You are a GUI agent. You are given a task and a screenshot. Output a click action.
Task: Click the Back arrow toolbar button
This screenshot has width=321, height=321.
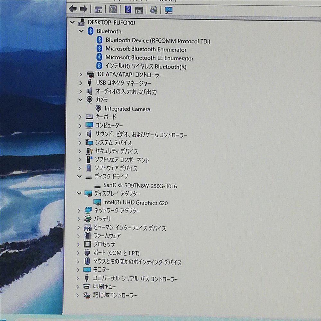73,9
